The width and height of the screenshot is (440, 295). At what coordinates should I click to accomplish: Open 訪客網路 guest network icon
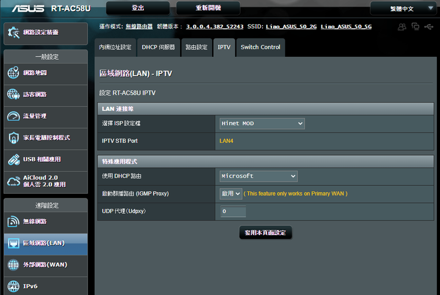point(13,94)
